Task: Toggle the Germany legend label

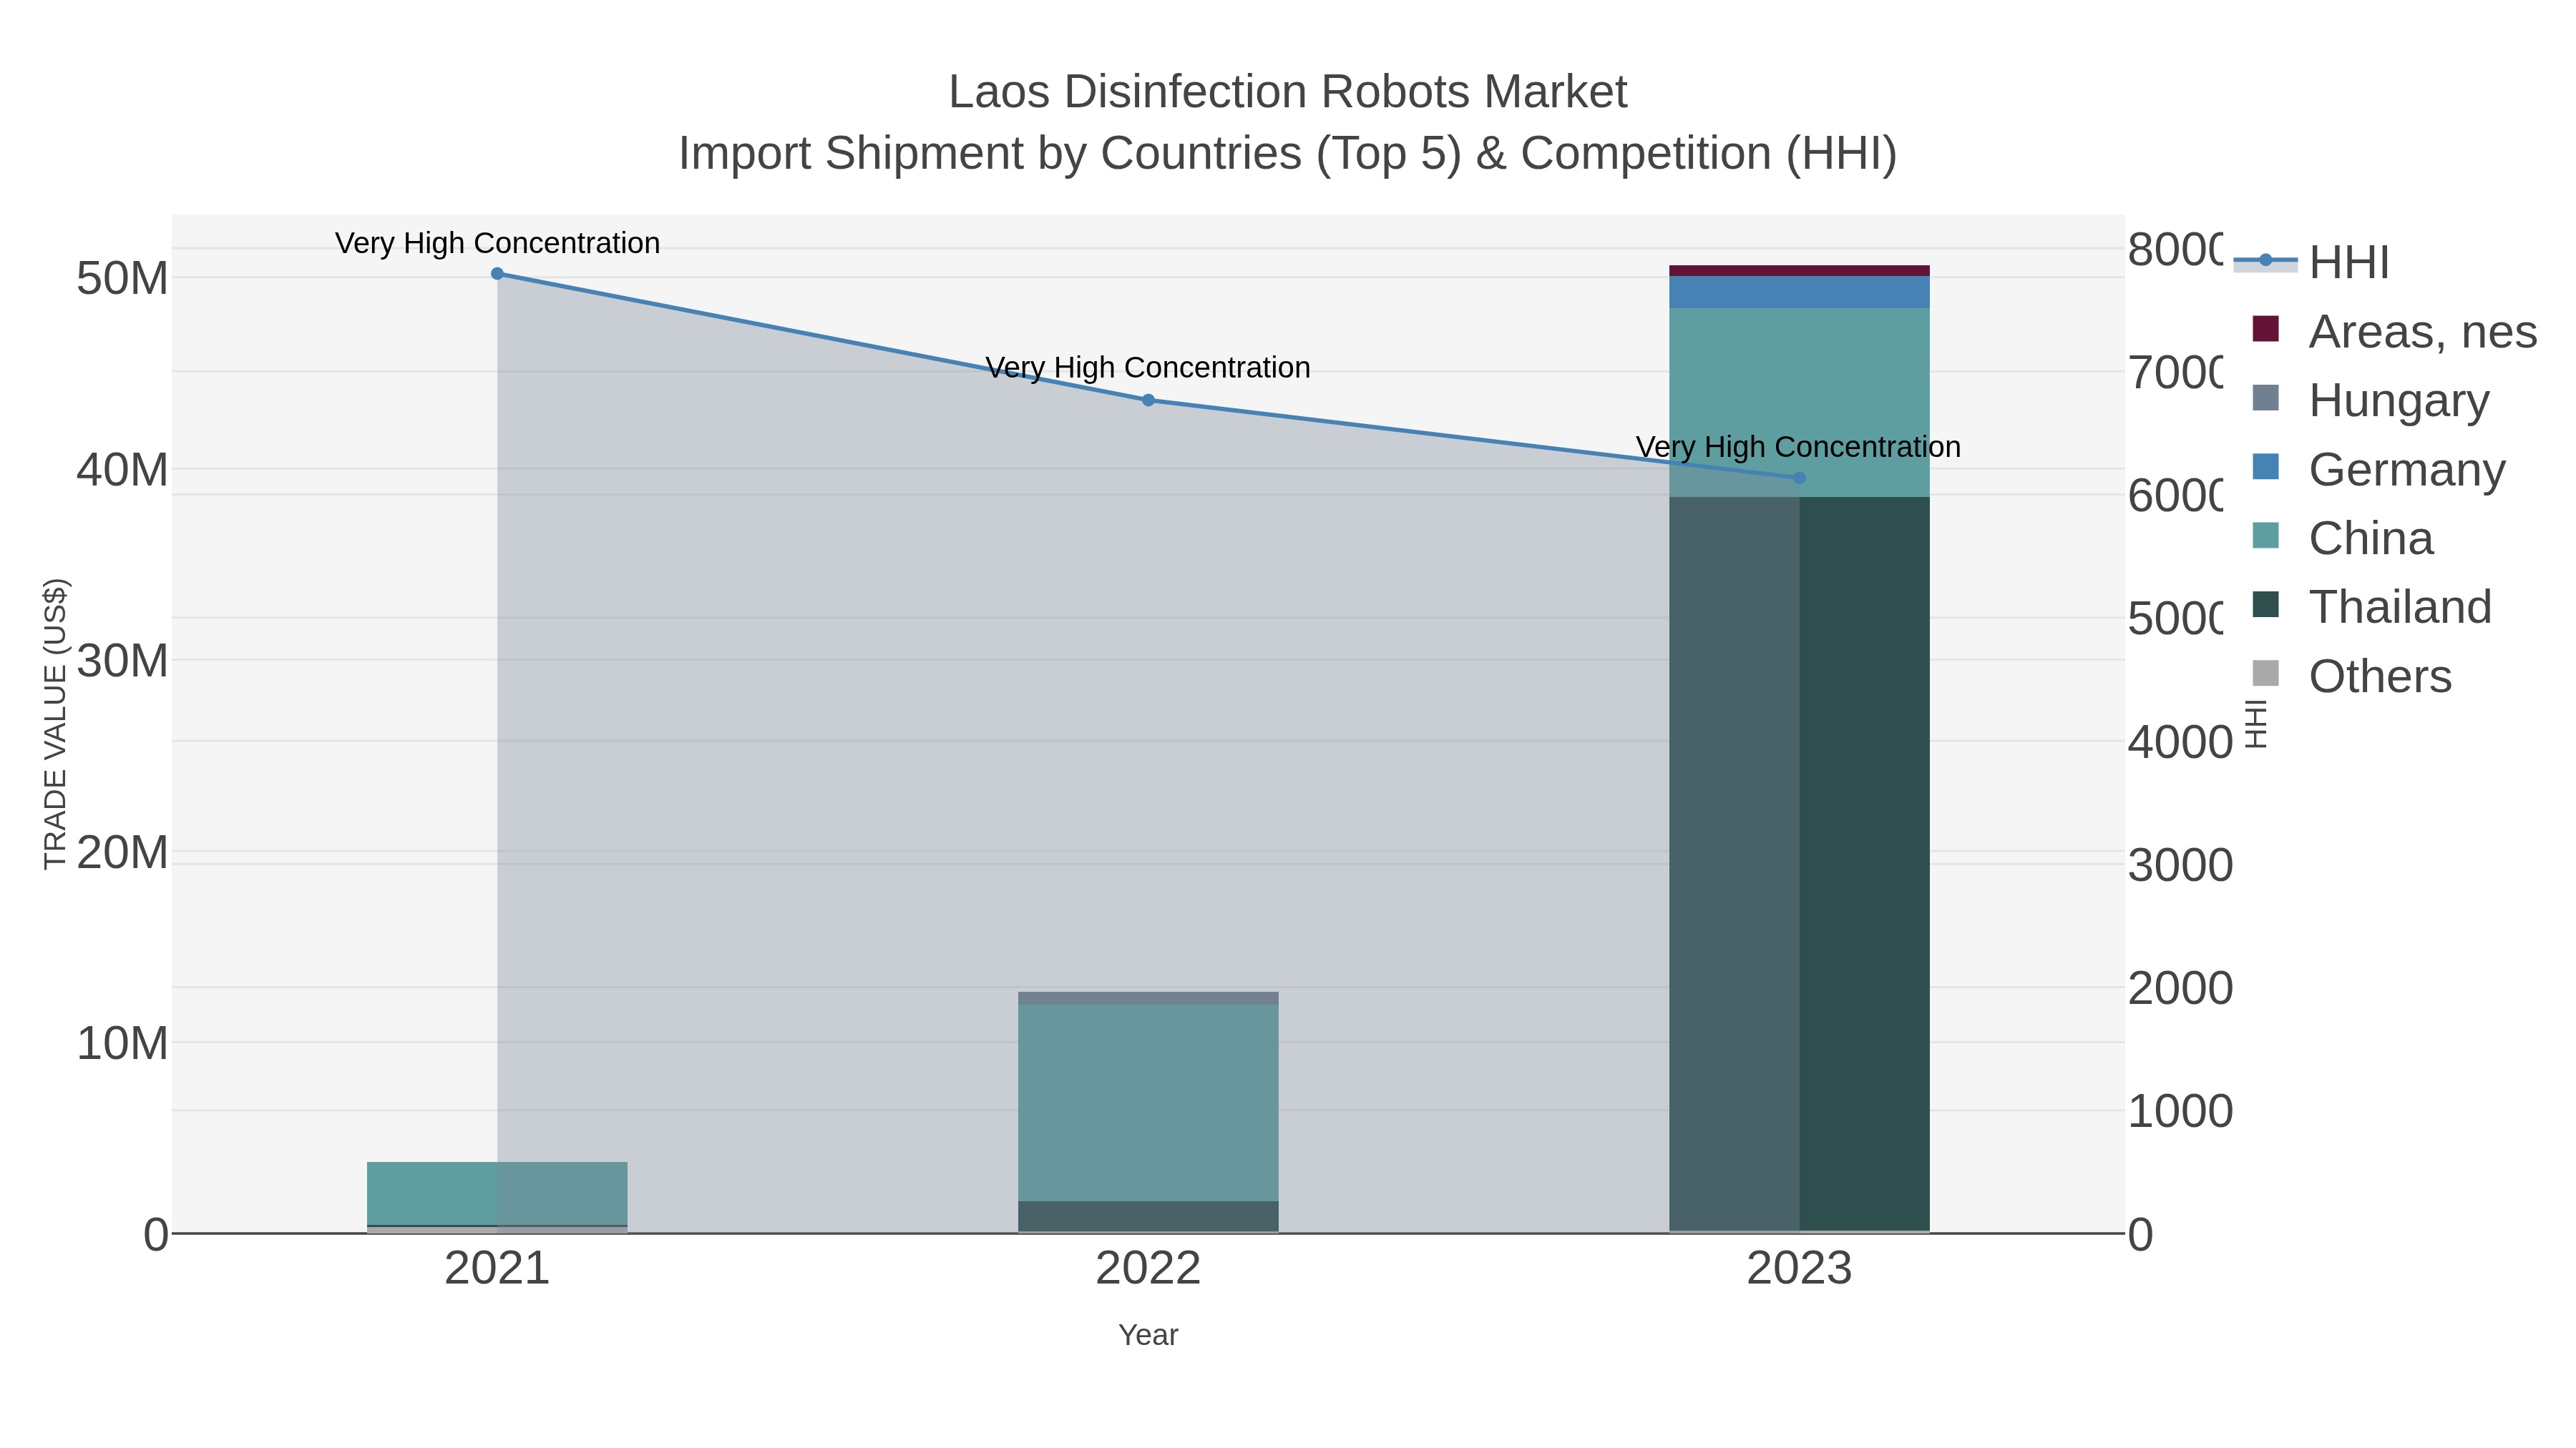Action: [2407, 468]
